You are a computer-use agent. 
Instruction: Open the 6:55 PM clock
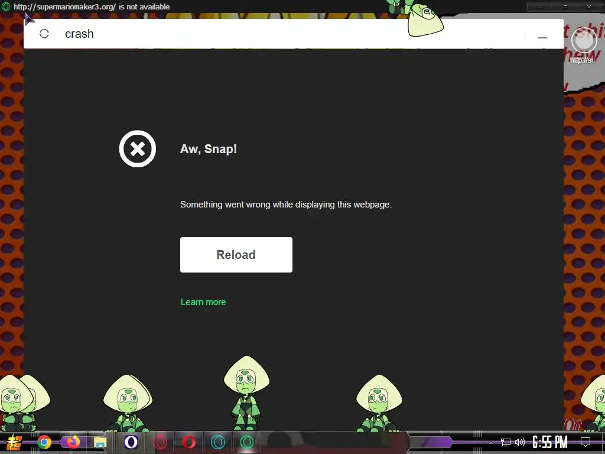[550, 442]
